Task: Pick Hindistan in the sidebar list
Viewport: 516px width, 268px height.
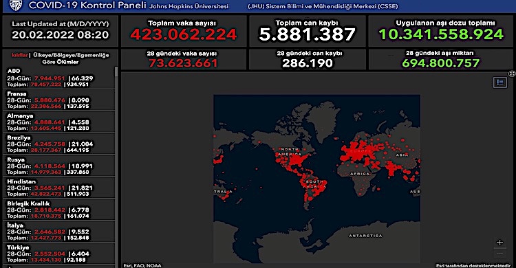Action: [x=59, y=188]
